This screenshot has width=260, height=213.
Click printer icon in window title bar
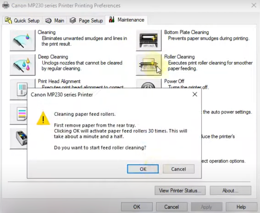coord(6,5)
